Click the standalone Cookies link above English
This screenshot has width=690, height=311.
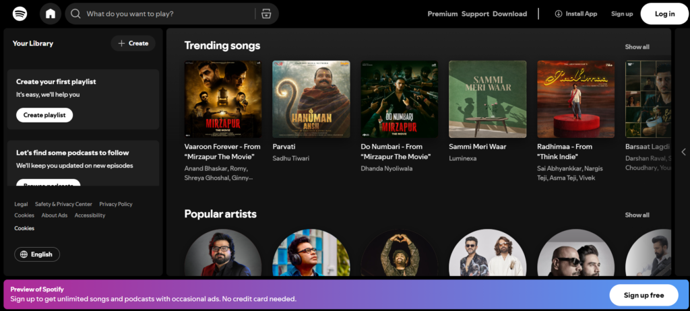point(24,228)
